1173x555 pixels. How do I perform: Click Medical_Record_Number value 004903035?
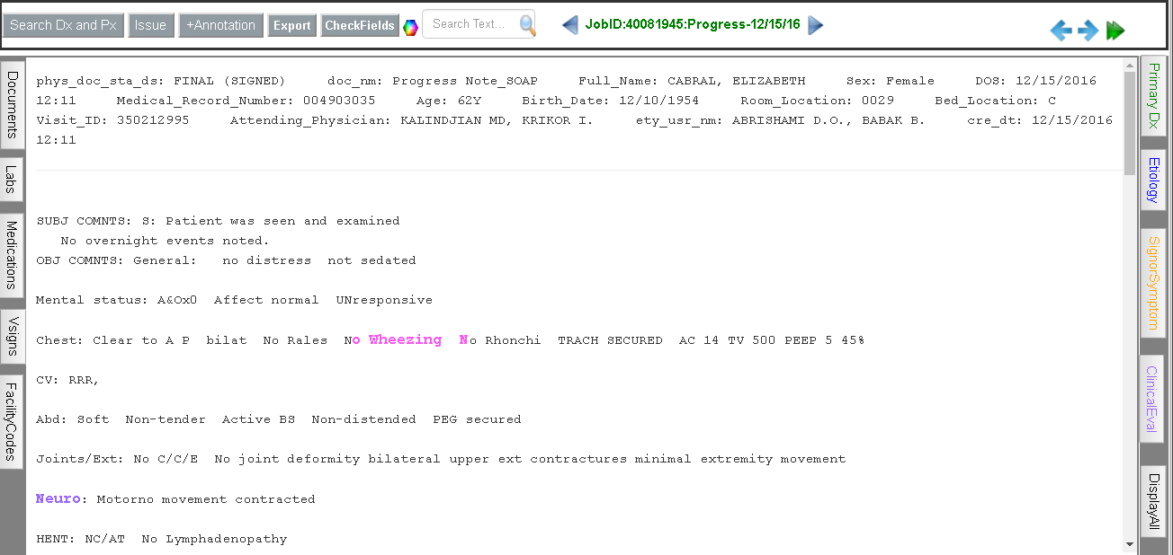point(339,101)
